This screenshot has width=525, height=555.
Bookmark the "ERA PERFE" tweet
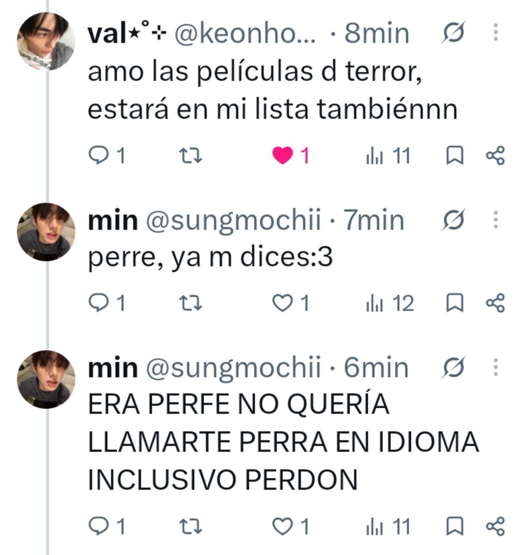click(454, 527)
